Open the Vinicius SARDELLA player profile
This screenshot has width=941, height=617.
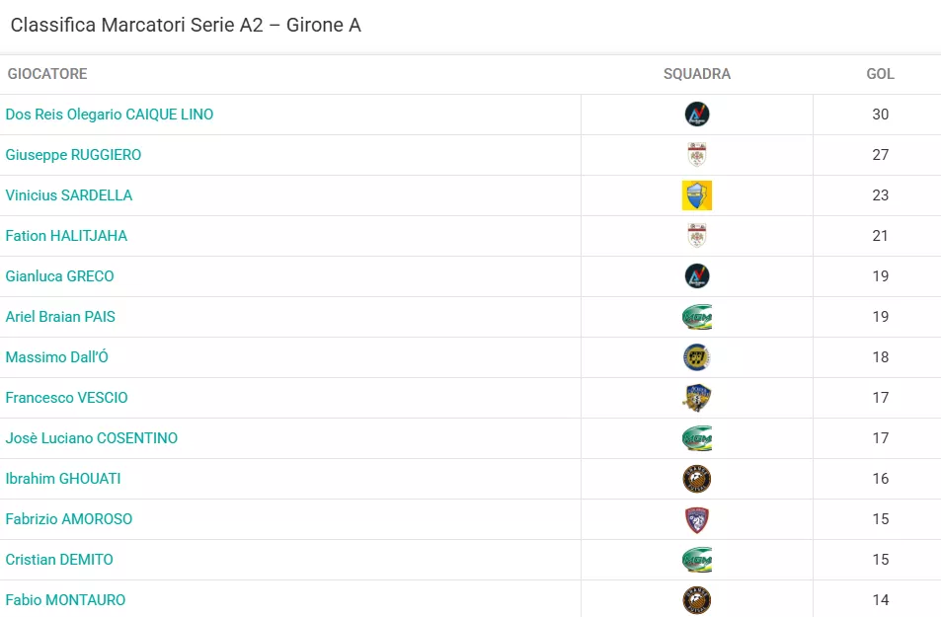tap(69, 195)
